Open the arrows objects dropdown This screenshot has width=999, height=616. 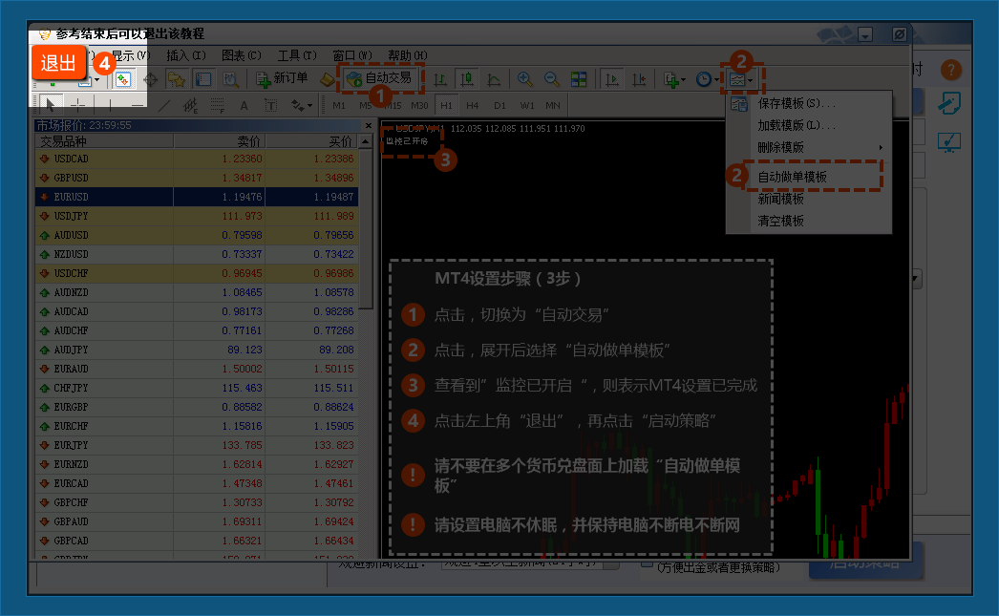302,105
